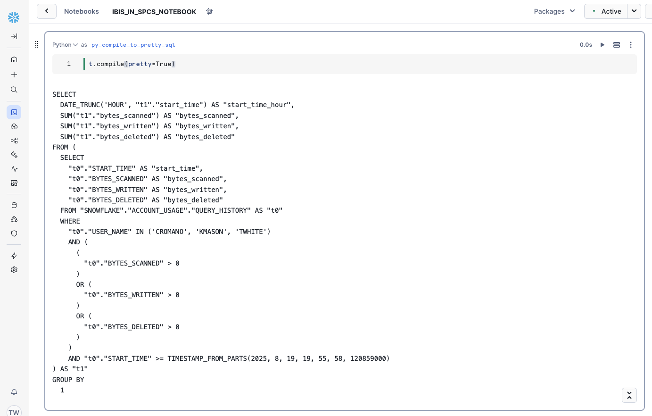Click the cell name py_compile_to_pretty_sql
This screenshot has width=652, height=416.
coord(133,45)
